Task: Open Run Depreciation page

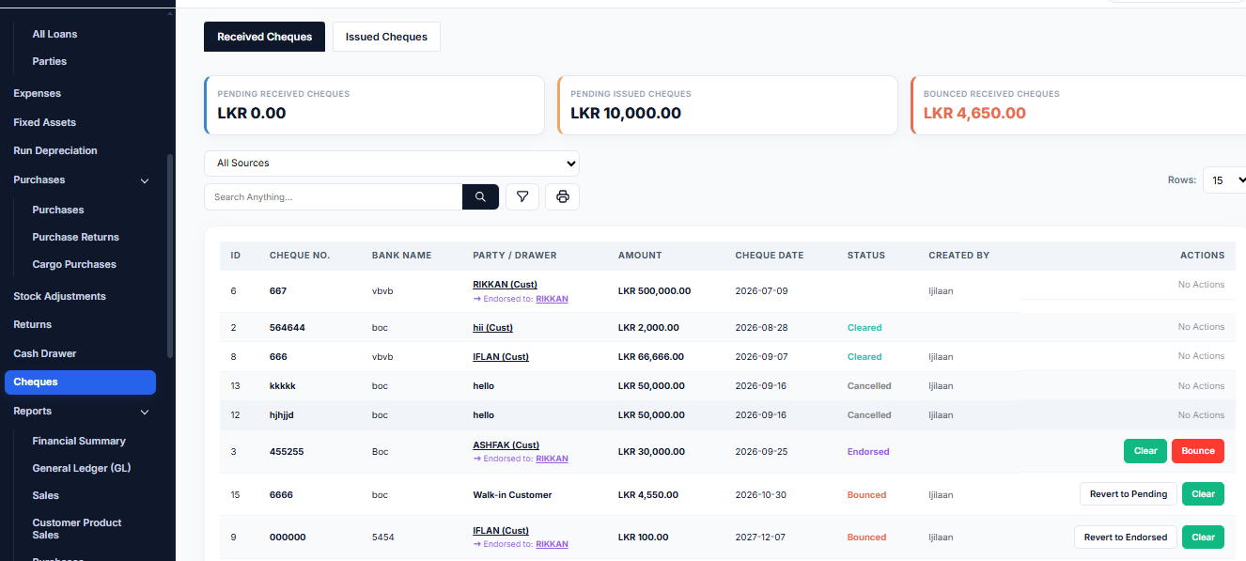Action: click(x=55, y=150)
